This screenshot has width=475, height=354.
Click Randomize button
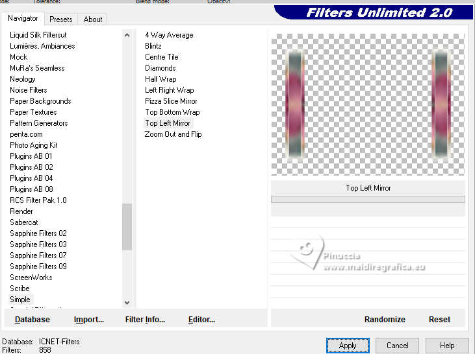coord(385,320)
